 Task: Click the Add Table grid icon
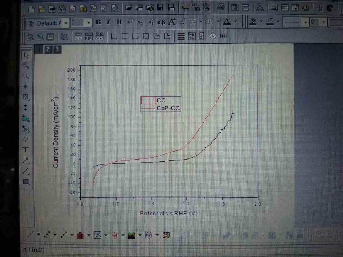[x=223, y=36]
